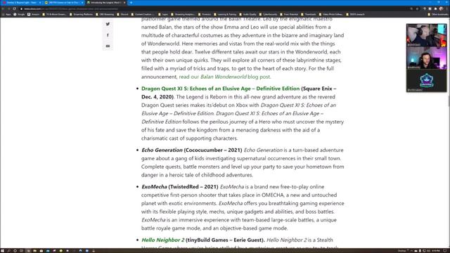
Task: Open the Other bookmarks folder
Action: (x=437, y=14)
